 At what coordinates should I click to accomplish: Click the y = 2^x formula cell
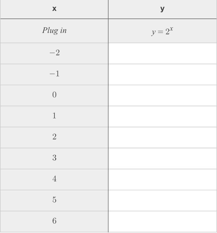(x=162, y=31)
